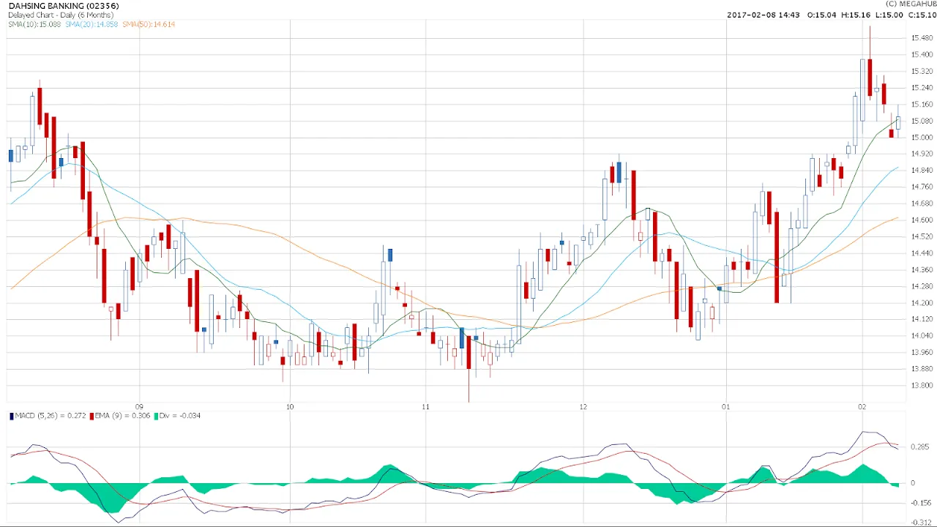
Task: Click the 14.200 price axis label
Action: tap(922, 303)
